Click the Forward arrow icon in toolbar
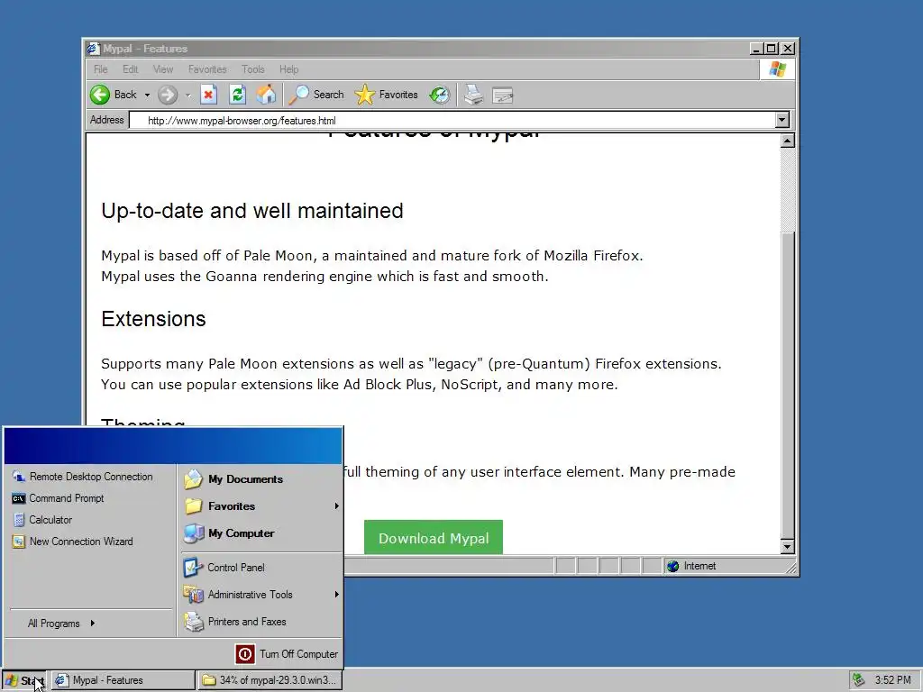This screenshot has width=923, height=692. (168, 95)
